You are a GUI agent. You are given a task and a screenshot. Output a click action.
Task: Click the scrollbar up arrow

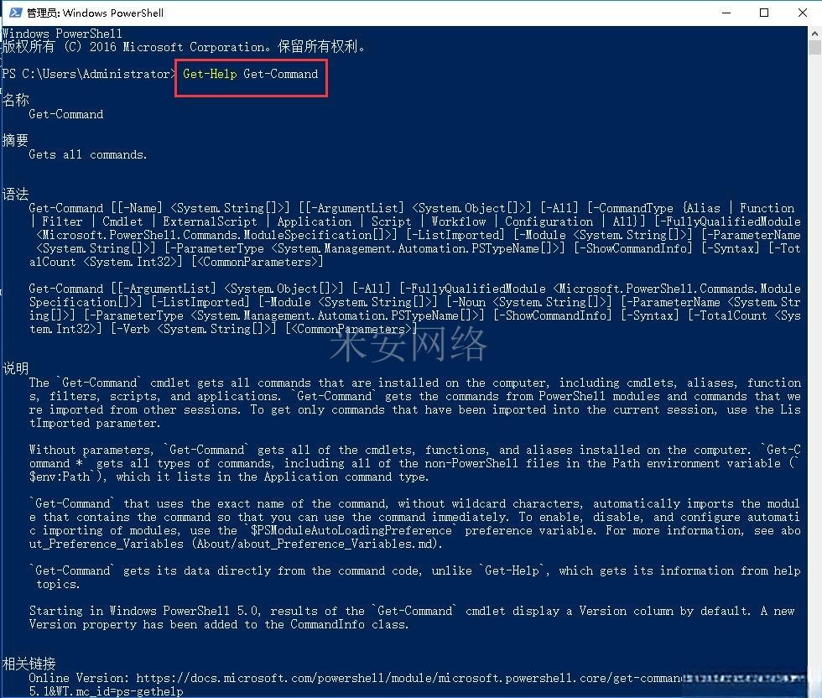(814, 34)
